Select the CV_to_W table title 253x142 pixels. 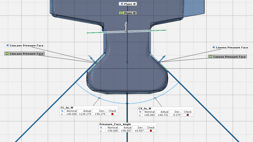(x=145, y=108)
